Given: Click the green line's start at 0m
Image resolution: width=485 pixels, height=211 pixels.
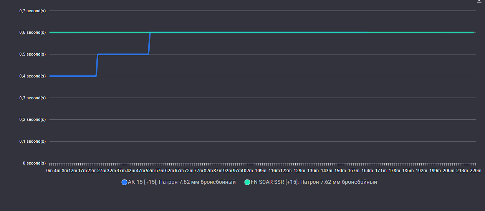Looking at the screenshot, I should [50, 33].
